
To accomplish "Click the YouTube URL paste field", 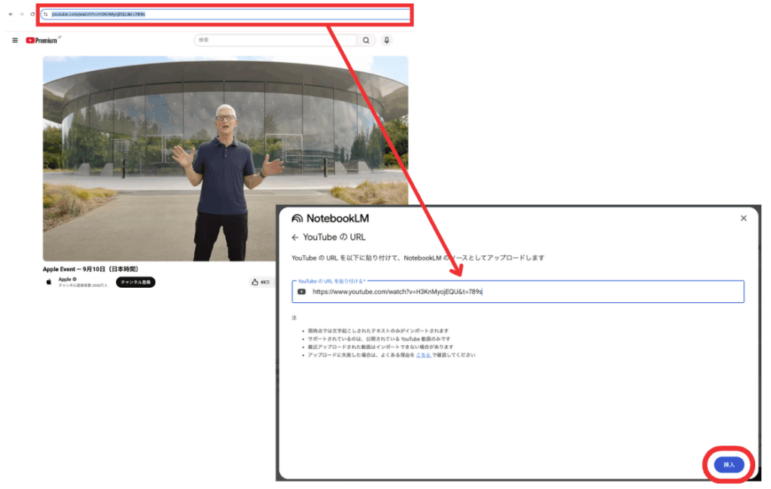I will tap(520, 292).
